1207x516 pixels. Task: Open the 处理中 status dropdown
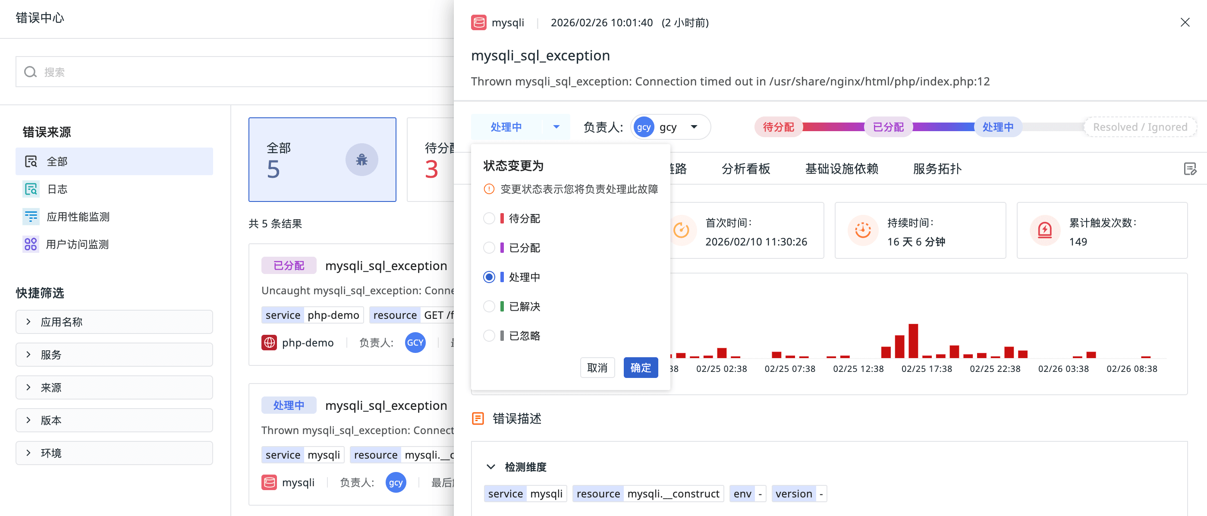point(520,127)
